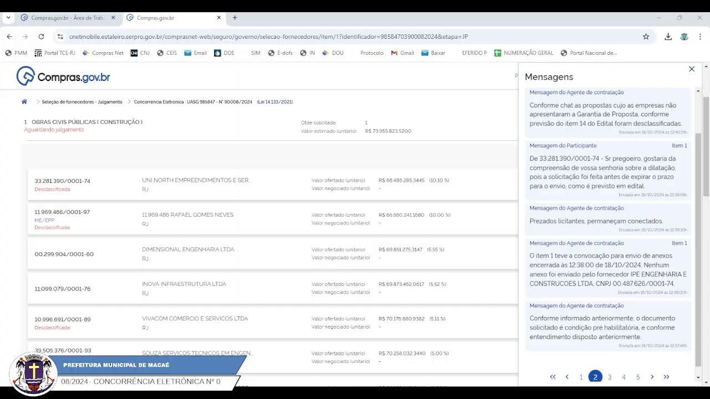Open the tab search dropdown arrow
This screenshot has height=399, width=710.
8,18
